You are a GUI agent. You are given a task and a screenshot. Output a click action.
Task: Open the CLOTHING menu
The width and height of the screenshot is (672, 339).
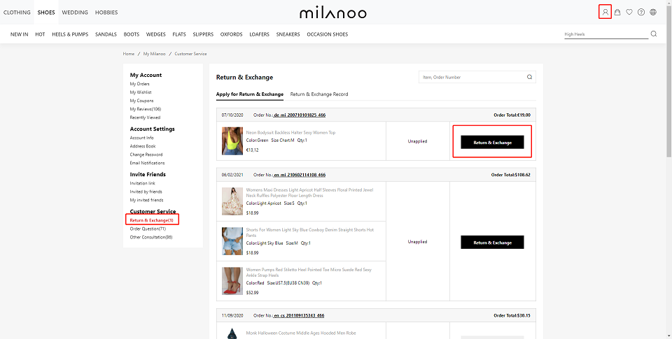pyautogui.click(x=17, y=13)
